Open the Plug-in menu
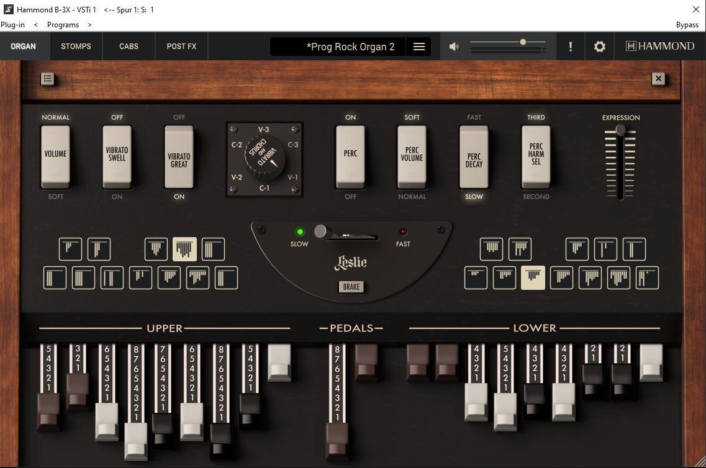 [x=12, y=25]
